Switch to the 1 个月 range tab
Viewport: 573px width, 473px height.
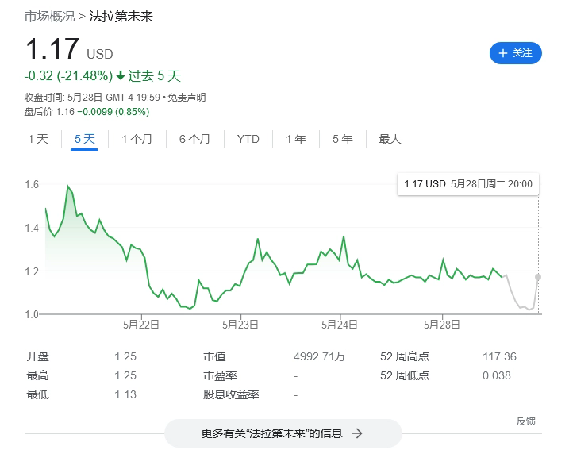pyautogui.click(x=137, y=139)
